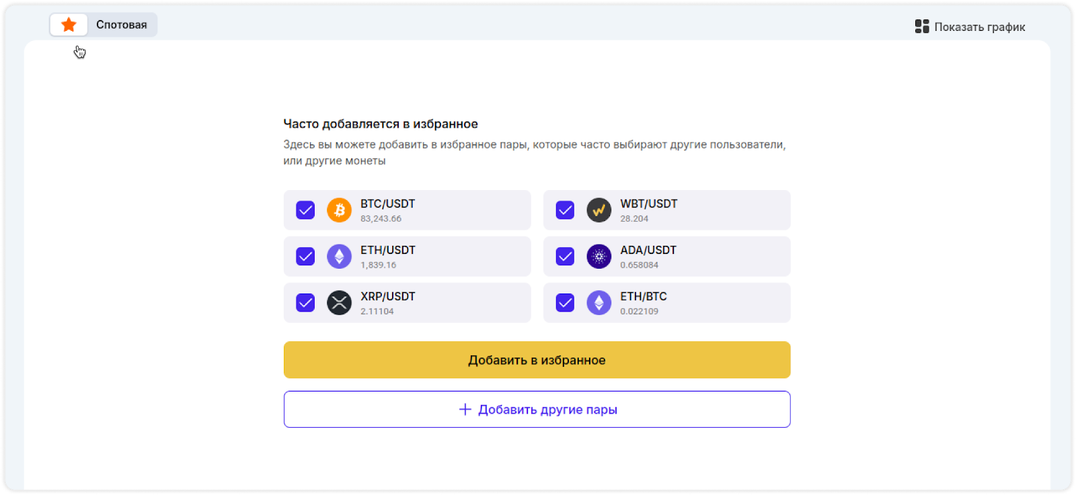
Task: Click the XRP coin icon
Action: point(339,303)
